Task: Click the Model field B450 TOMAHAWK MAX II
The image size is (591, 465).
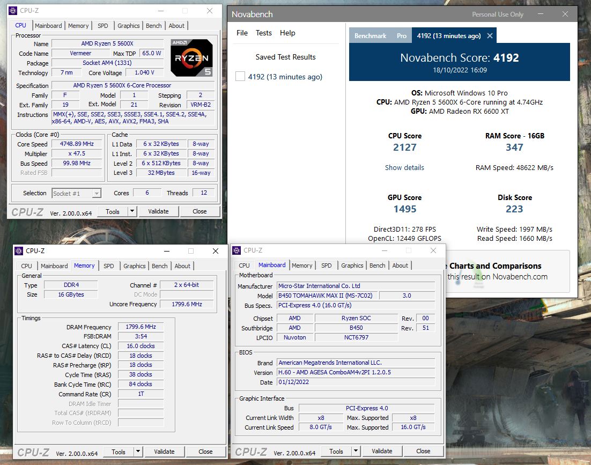Action: tap(327, 296)
